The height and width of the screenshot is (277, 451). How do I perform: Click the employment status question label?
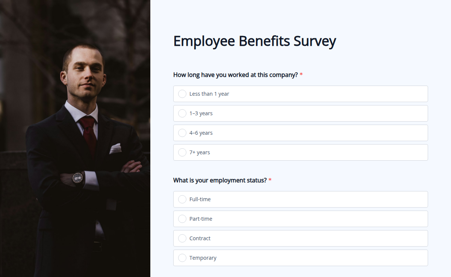point(219,180)
